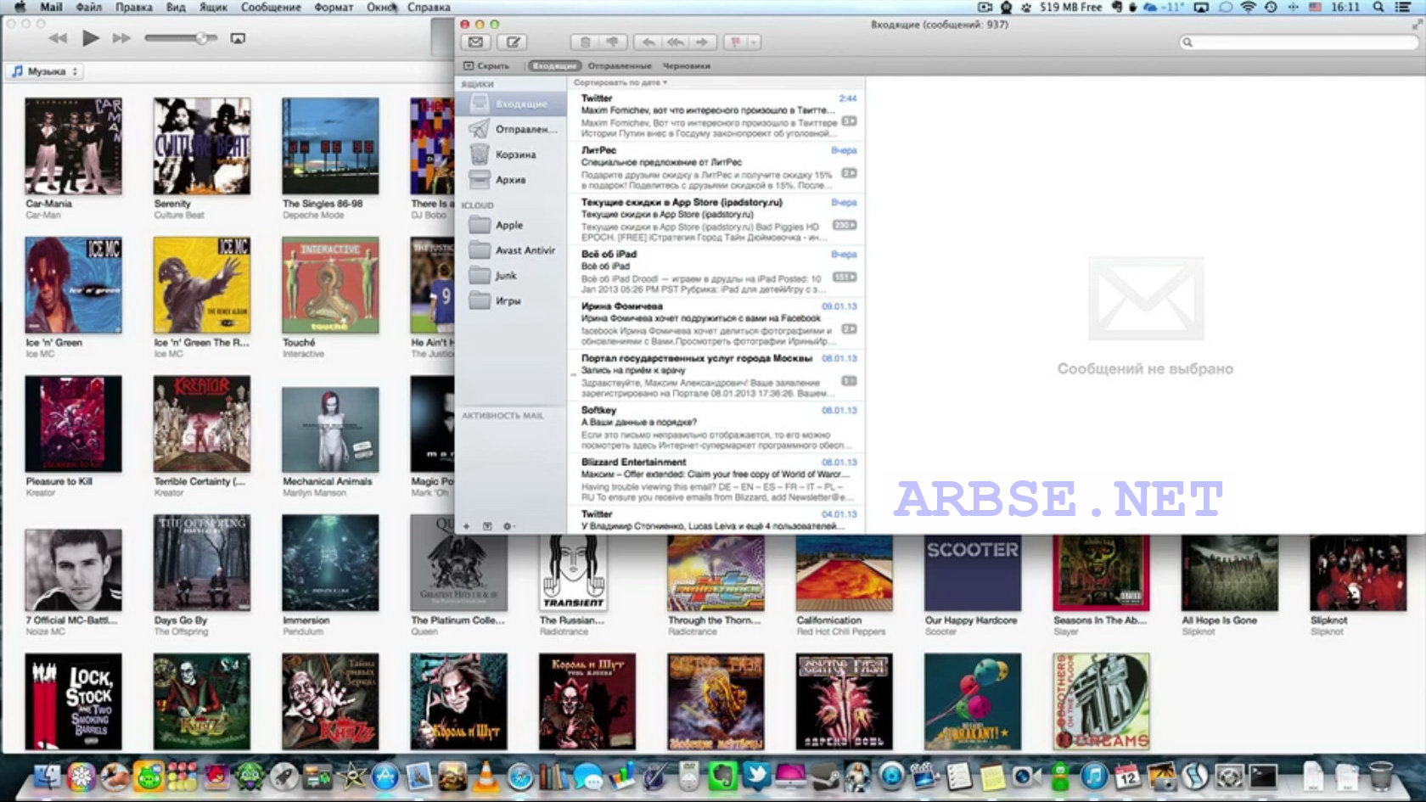
Task: Launch App Store from the Dock
Action: pyautogui.click(x=385, y=776)
